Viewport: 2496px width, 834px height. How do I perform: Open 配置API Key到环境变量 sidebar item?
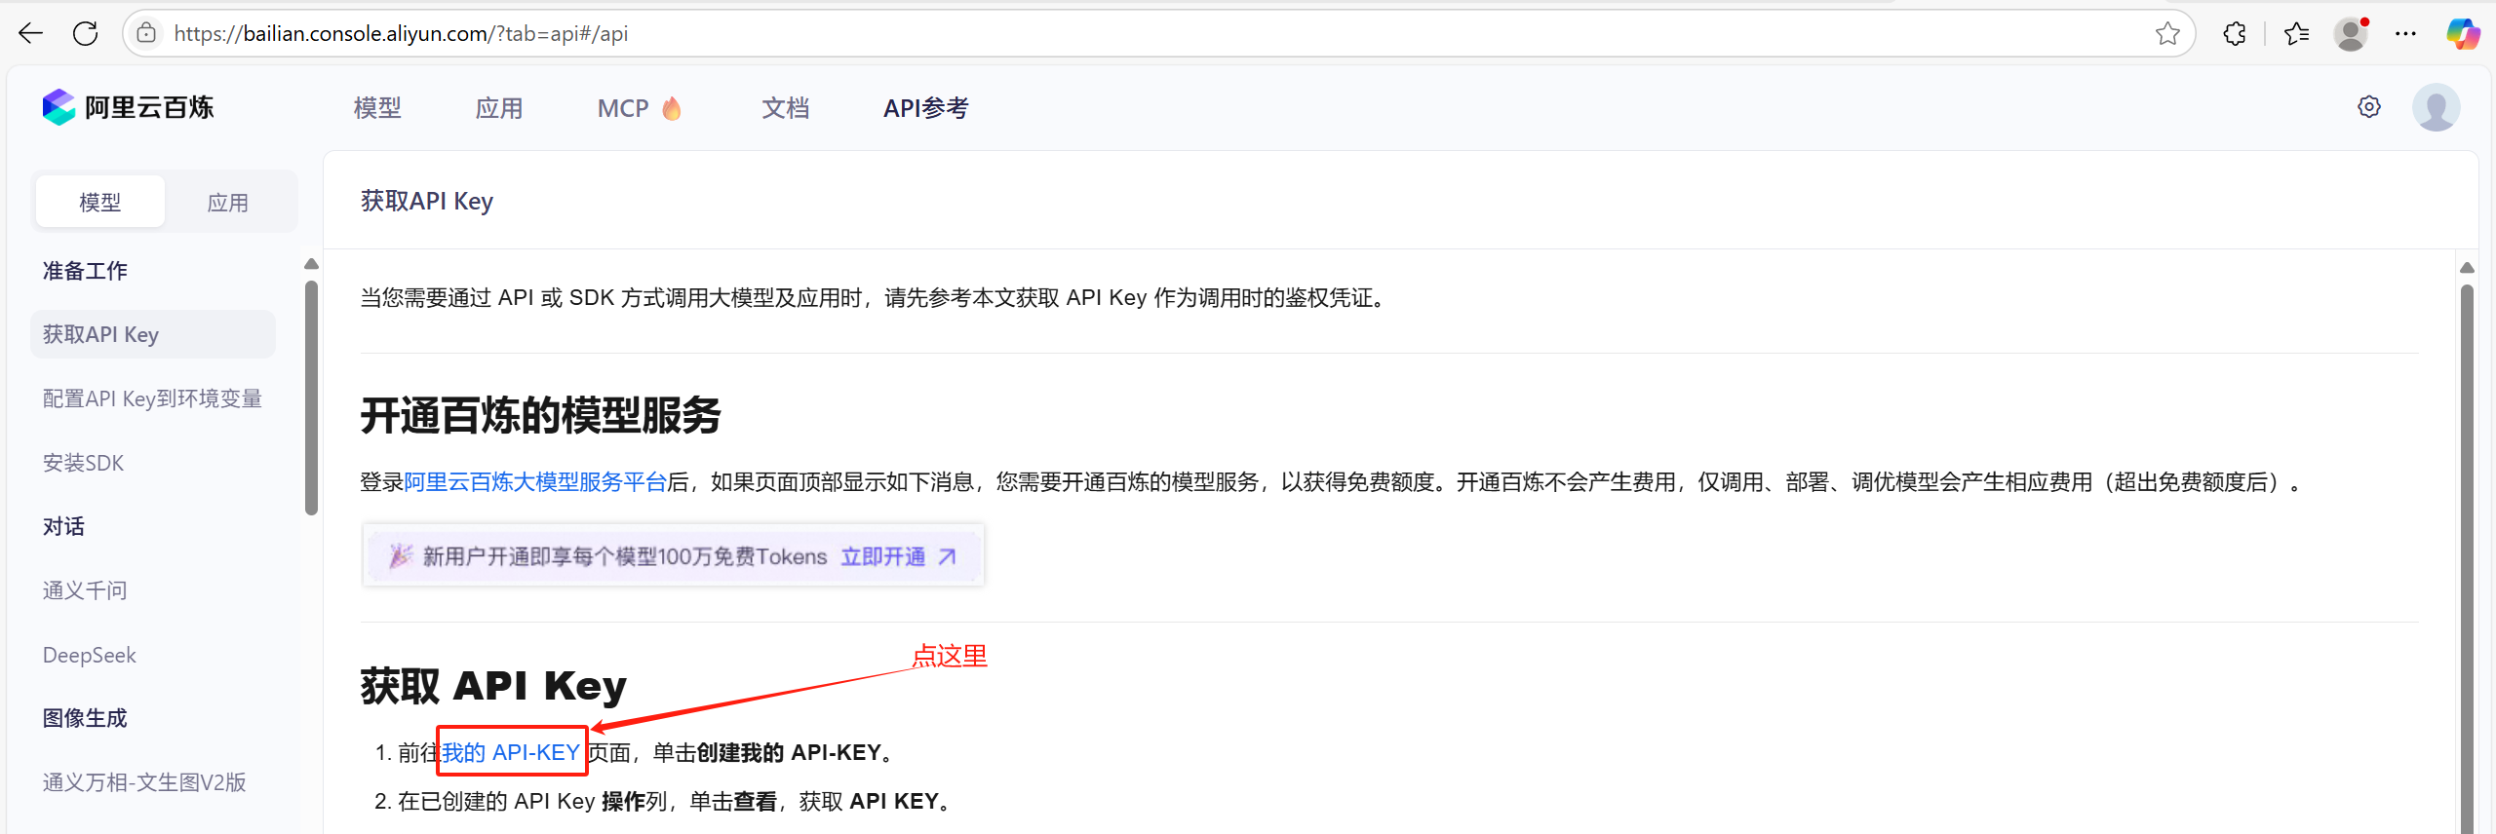pyautogui.click(x=153, y=398)
